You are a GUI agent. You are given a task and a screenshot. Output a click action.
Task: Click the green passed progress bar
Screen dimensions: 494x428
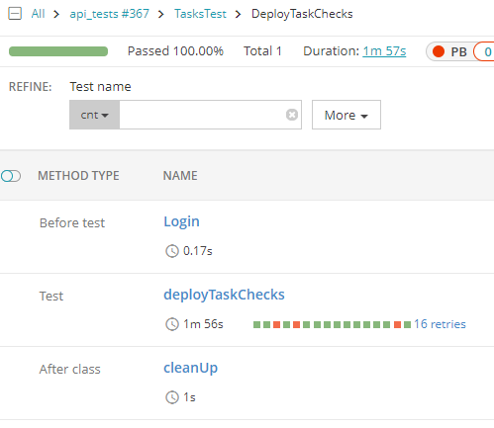58,51
